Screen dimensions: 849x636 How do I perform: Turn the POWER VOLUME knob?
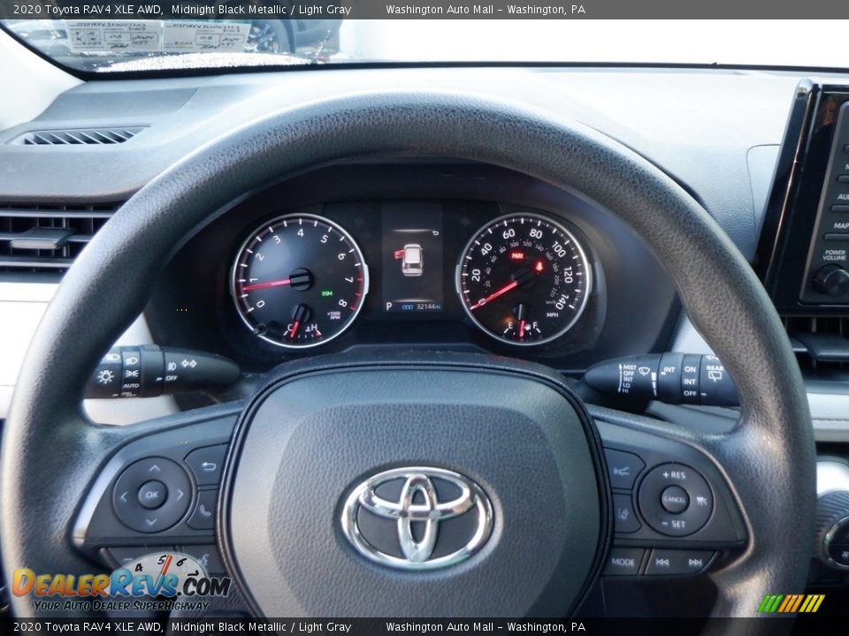(830, 281)
